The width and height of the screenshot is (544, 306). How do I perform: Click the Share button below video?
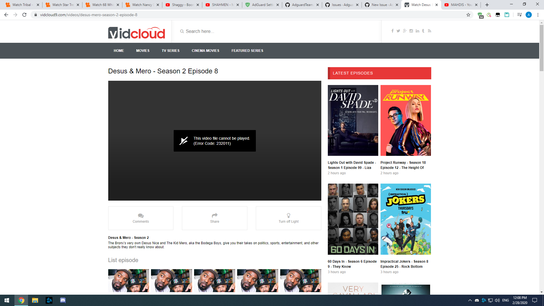(x=214, y=218)
